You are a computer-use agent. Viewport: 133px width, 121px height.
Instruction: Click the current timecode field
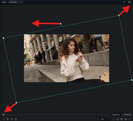pos(116,115)
